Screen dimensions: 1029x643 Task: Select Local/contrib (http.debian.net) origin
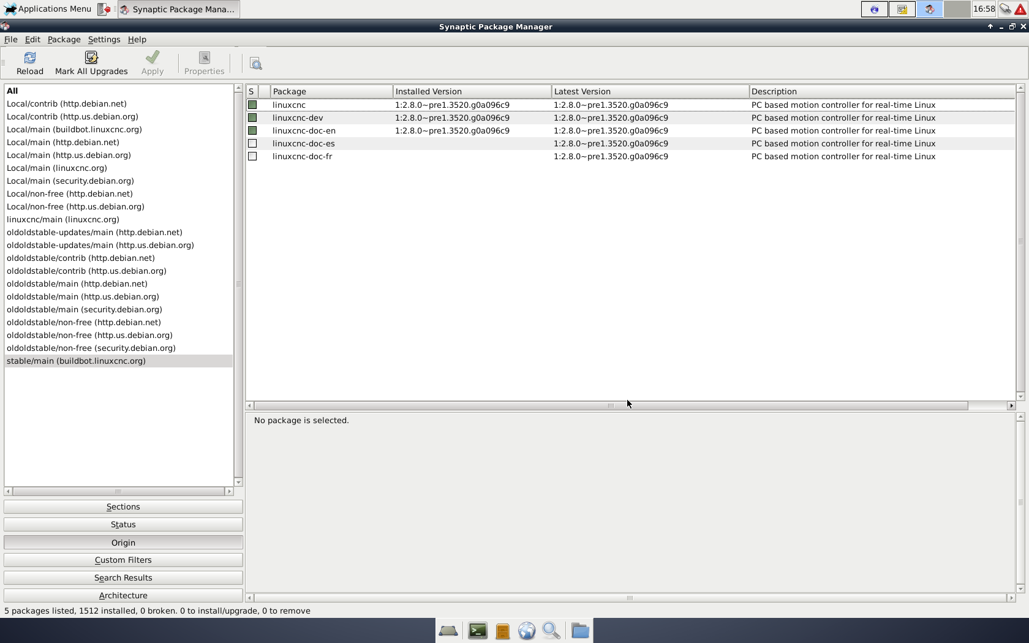(118, 103)
